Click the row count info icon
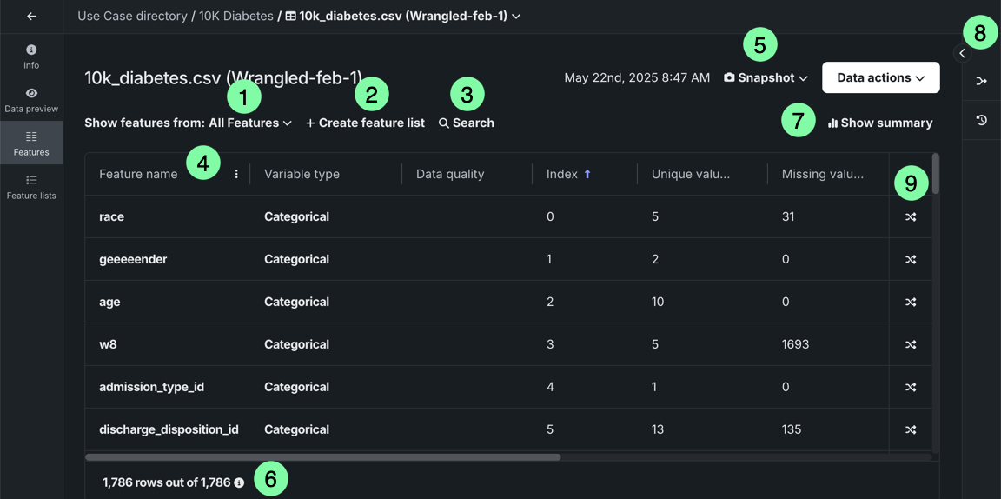Screen dimensions: 1001x499 (x=239, y=482)
